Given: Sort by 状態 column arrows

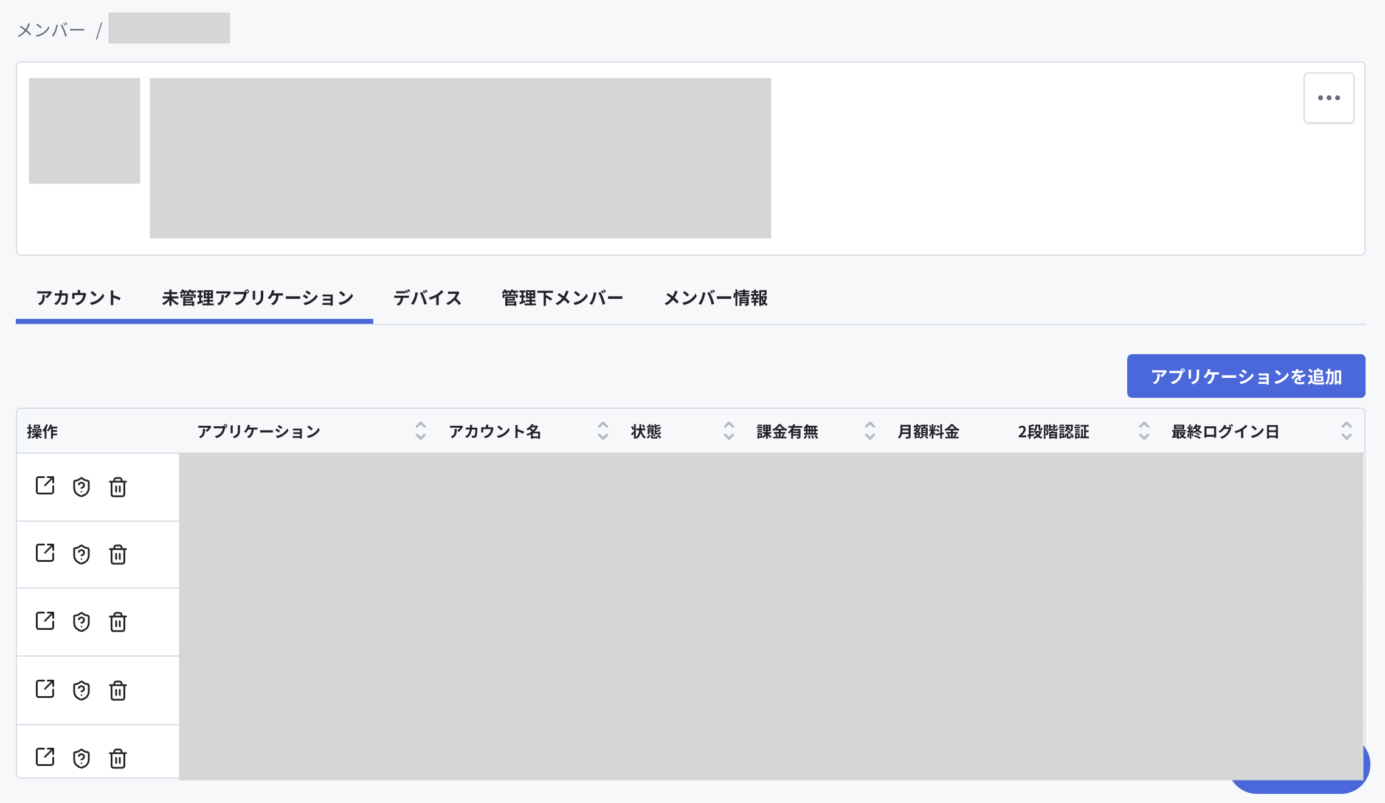Looking at the screenshot, I should tap(728, 431).
